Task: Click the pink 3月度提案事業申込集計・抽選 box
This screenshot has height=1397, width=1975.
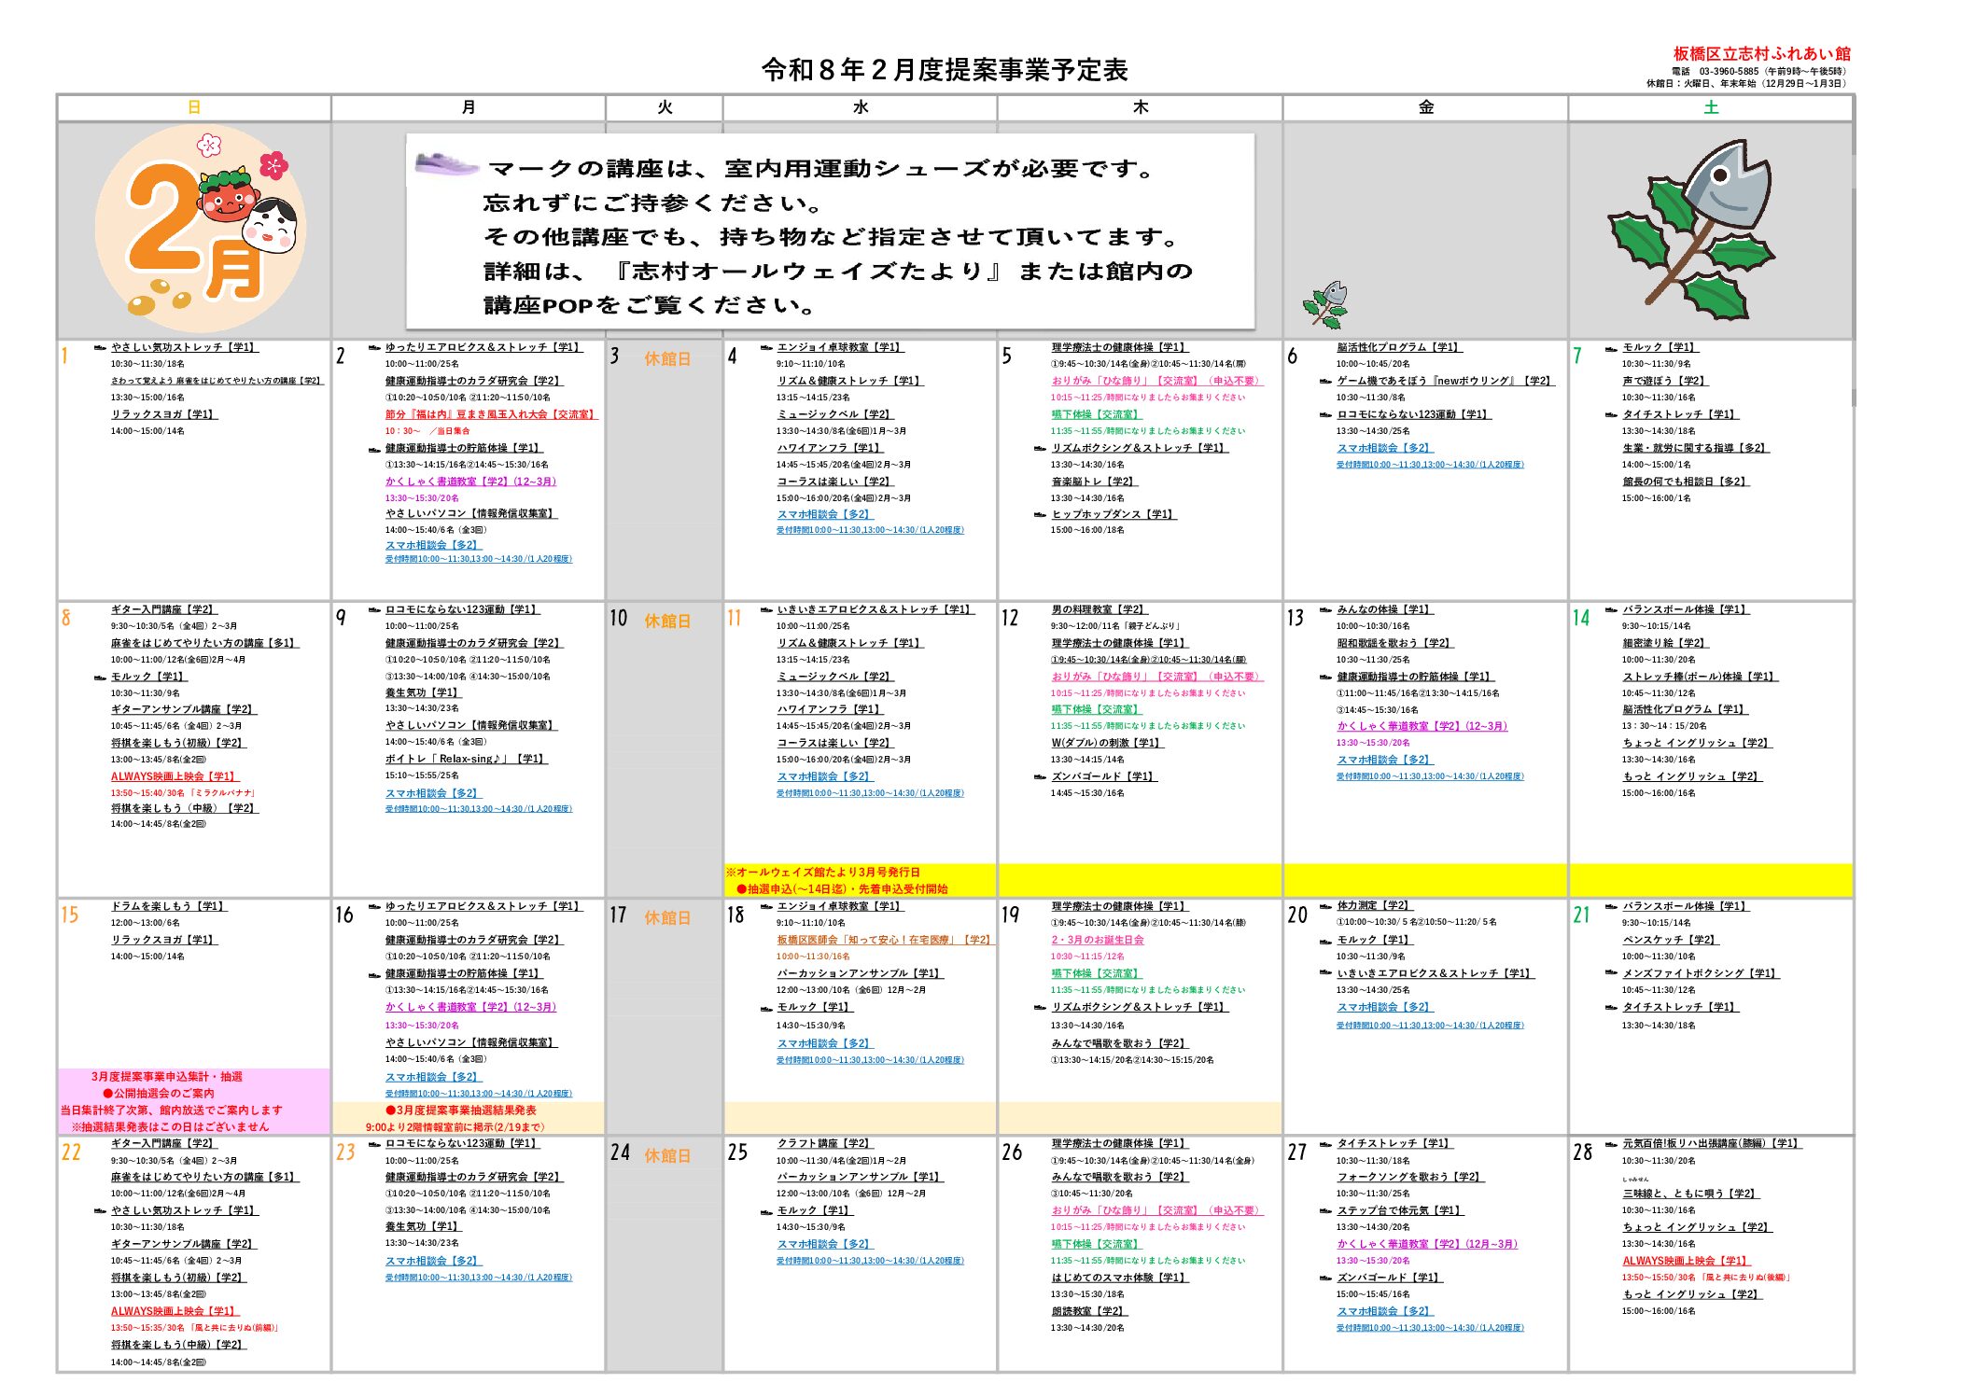Action: [167, 1077]
